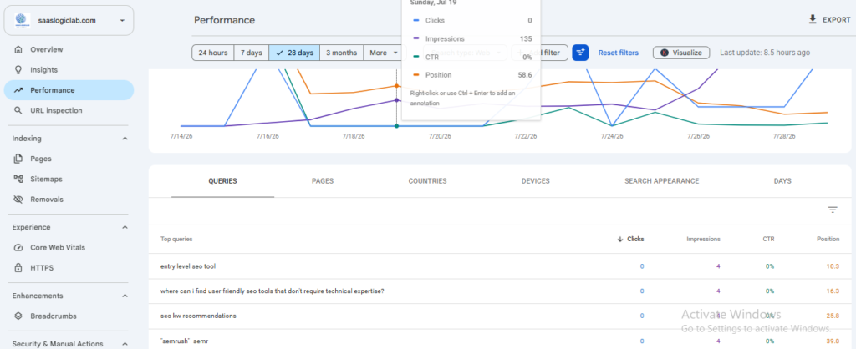Switch to the Queries tab

[x=222, y=181]
